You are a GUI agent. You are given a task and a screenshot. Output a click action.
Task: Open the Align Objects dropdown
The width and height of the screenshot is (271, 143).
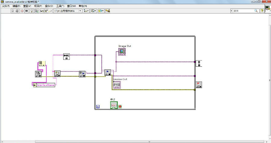click(86, 11)
